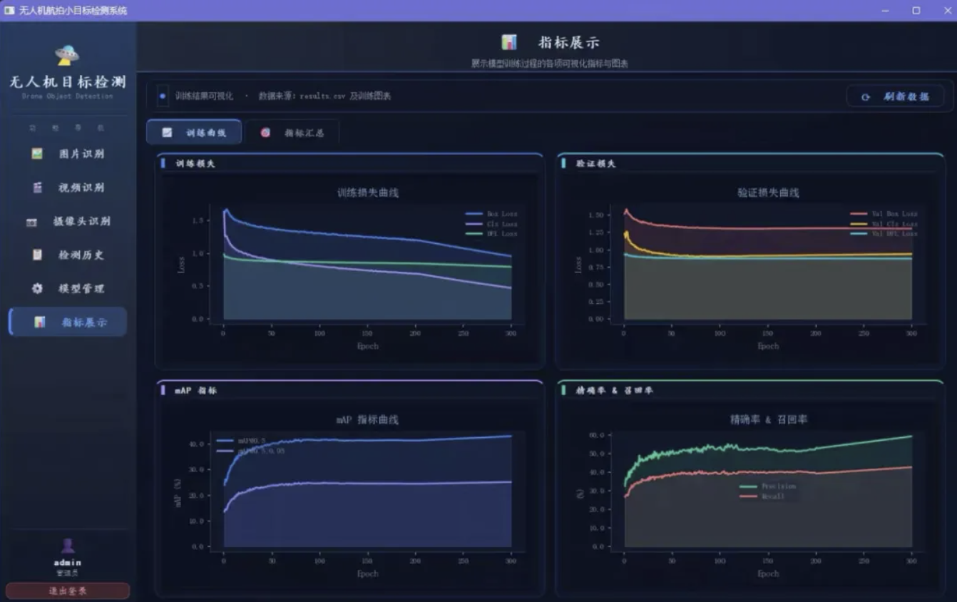This screenshot has width=957, height=602.
Task: Click the Cls Loss legend entry
Action: (491, 224)
